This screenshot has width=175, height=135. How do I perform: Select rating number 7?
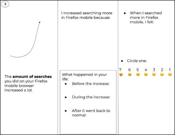click(x=120, y=70)
